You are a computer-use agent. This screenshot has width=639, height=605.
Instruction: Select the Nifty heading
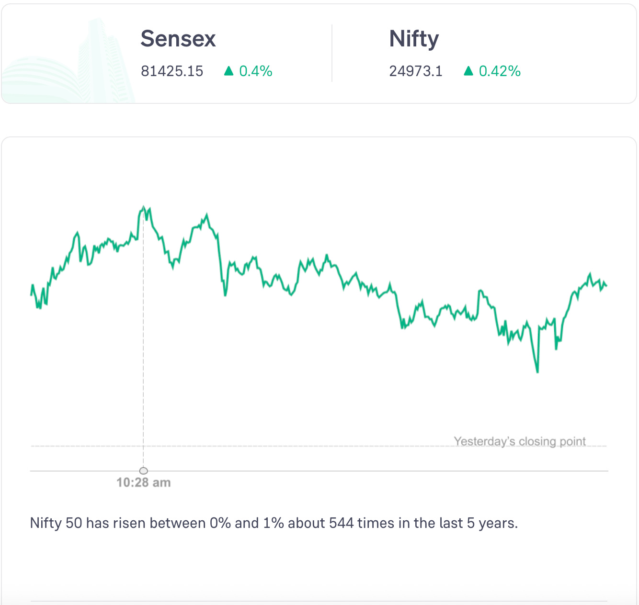click(x=414, y=39)
